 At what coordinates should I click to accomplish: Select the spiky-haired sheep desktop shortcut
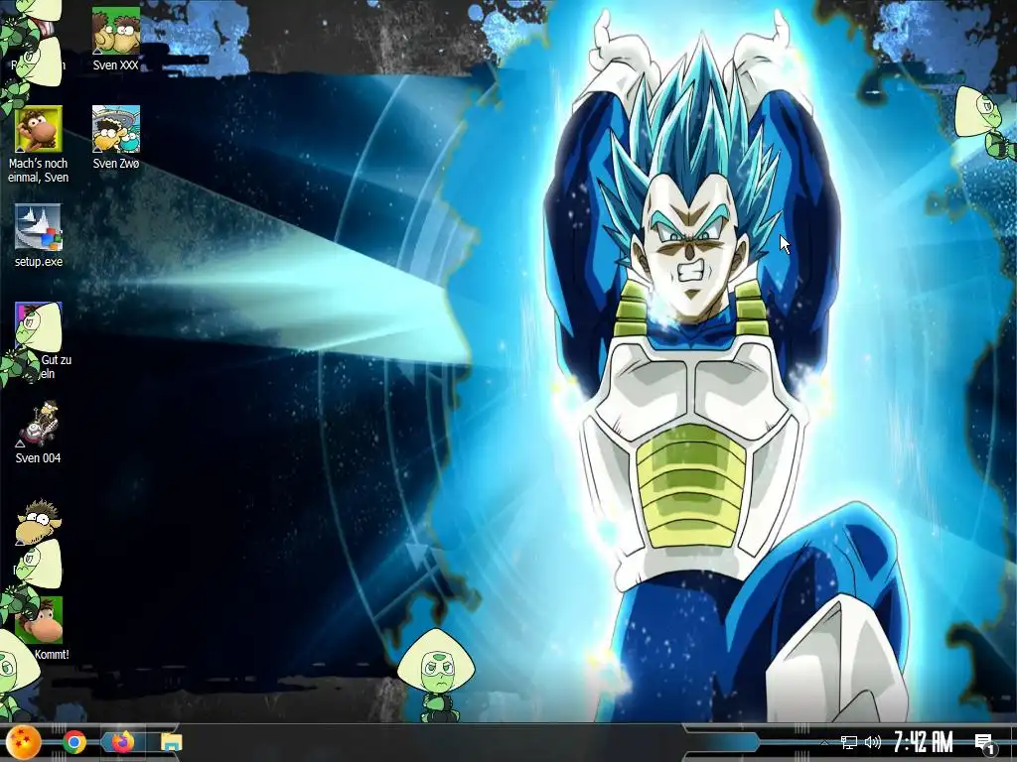pyautogui.click(x=39, y=522)
